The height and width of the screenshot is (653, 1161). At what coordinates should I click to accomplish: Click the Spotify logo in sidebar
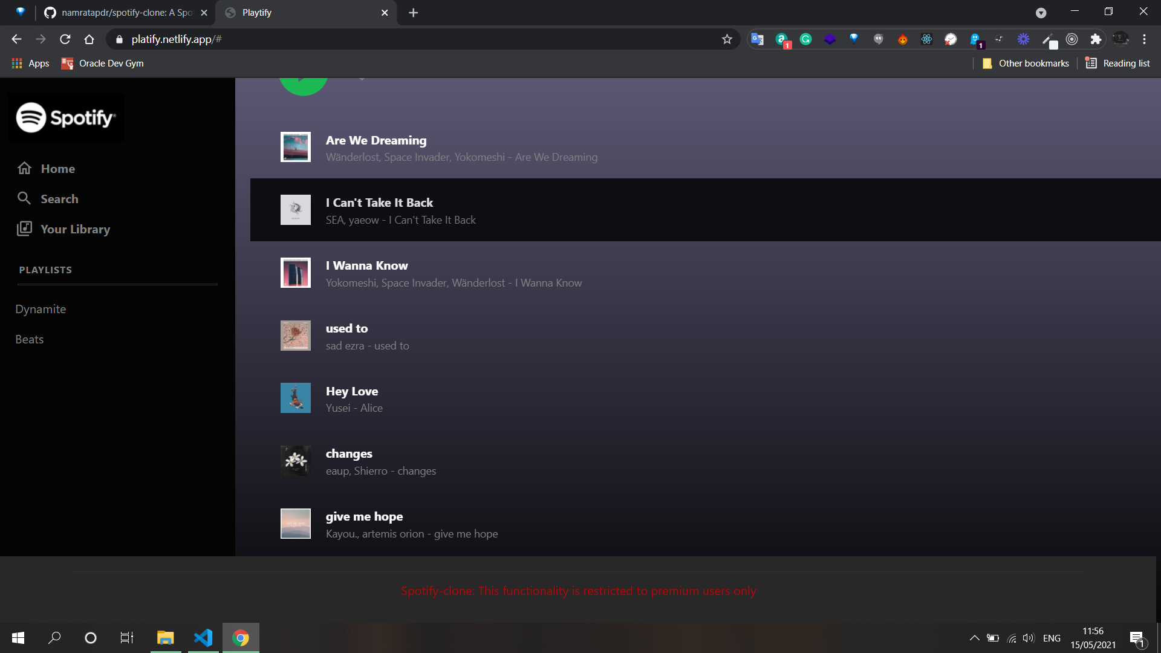[x=65, y=117]
